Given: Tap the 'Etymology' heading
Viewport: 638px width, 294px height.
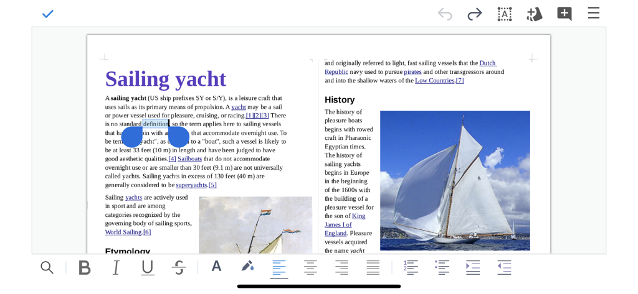Looking at the screenshot, I should [128, 251].
